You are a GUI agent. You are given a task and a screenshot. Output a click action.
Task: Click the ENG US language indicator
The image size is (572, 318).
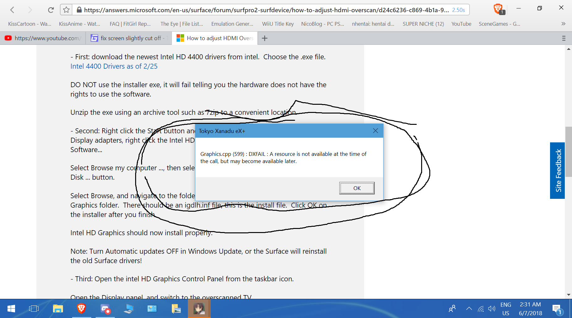(x=506, y=309)
